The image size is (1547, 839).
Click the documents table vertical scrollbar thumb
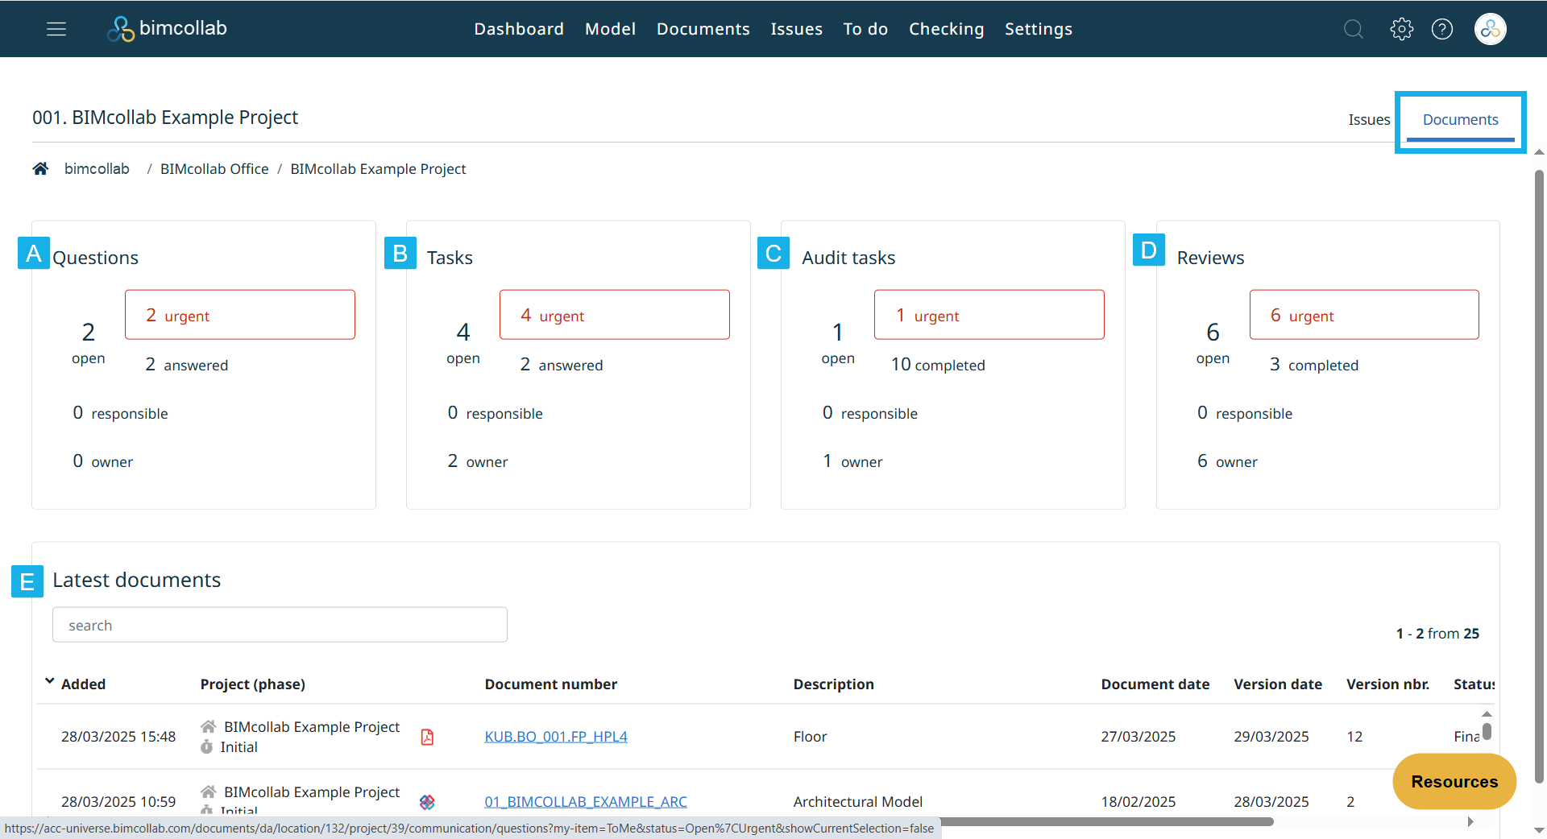click(1487, 731)
